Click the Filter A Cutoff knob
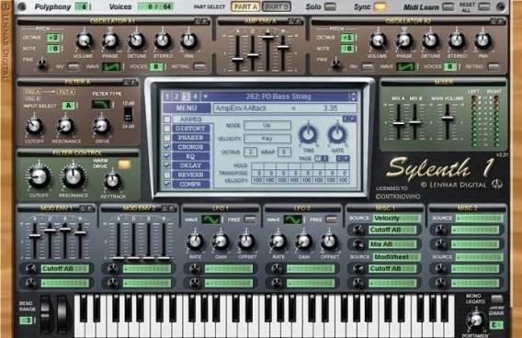Screen dimensions: 522x338 (34, 126)
